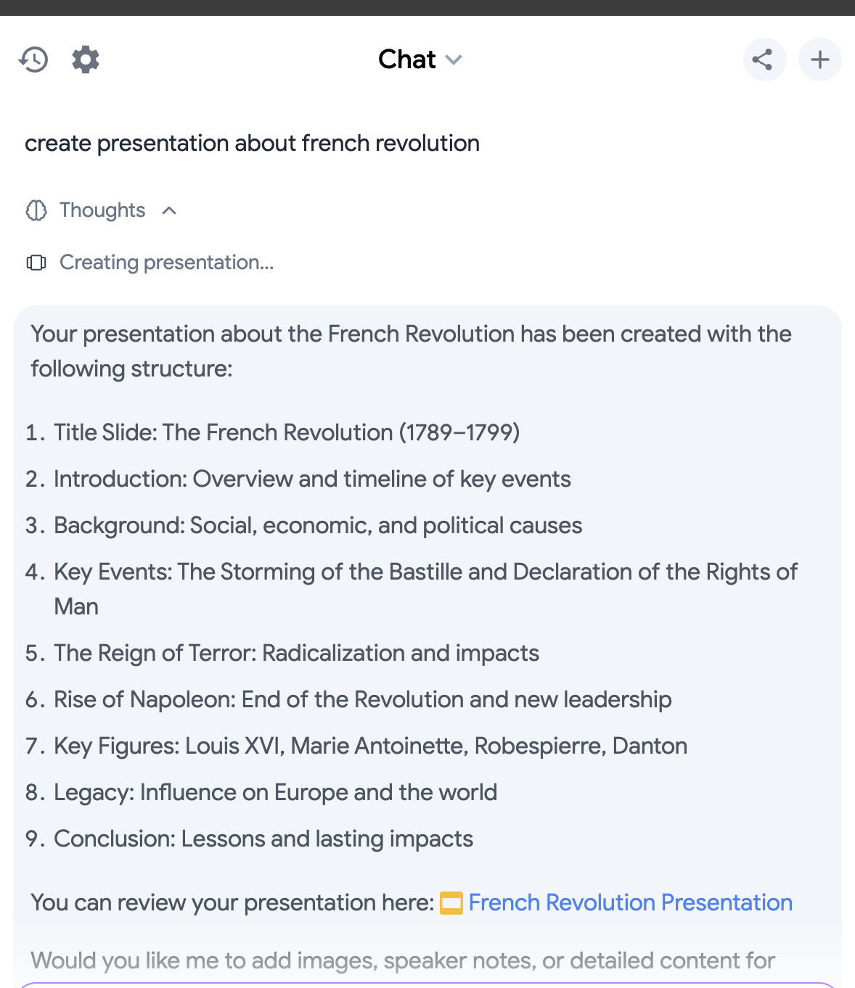The image size is (855, 988).
Task: Open the Chat title dropdown
Action: pos(407,59)
